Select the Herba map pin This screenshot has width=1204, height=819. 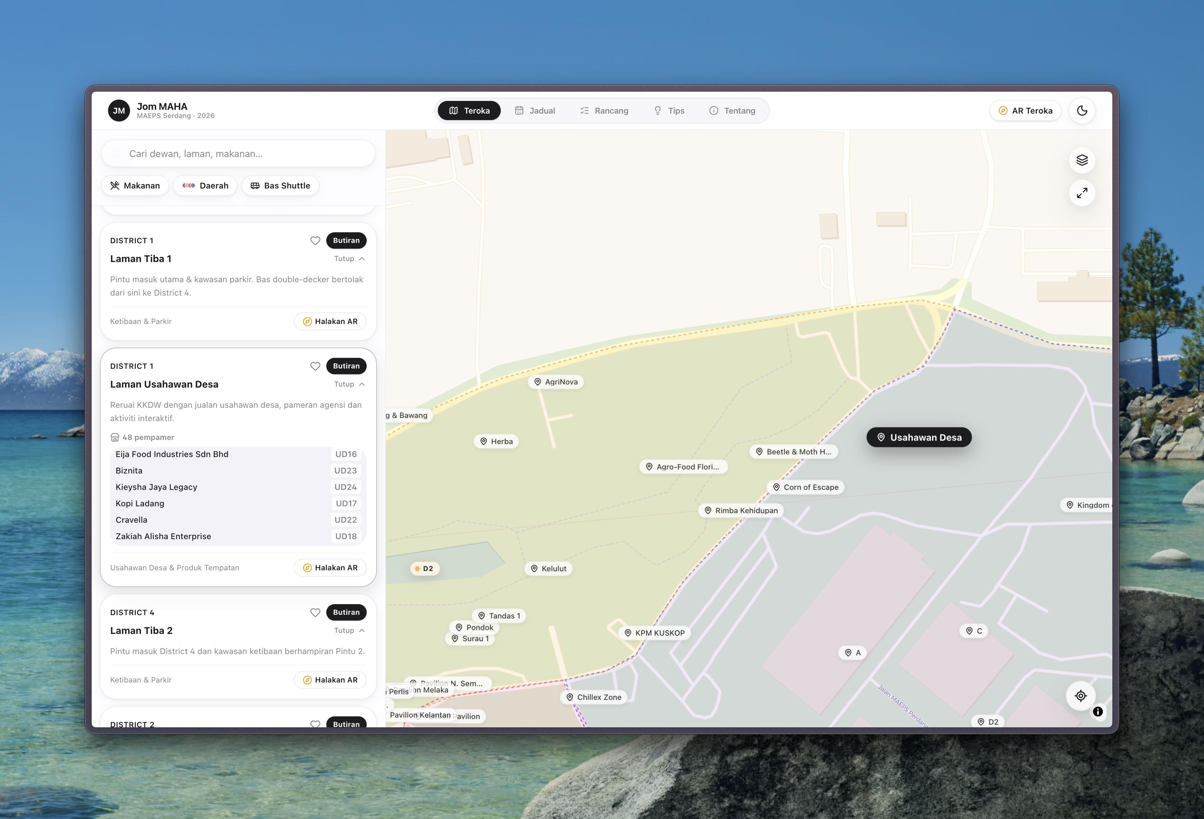[x=496, y=441]
